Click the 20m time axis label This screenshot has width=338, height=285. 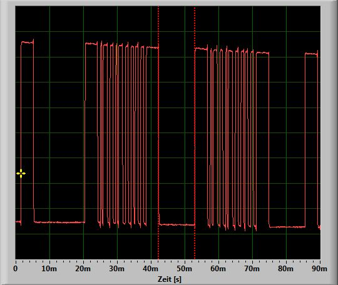83,269
